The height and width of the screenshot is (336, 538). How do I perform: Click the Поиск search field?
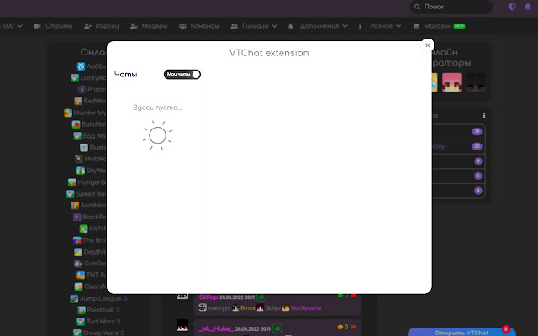pos(451,7)
